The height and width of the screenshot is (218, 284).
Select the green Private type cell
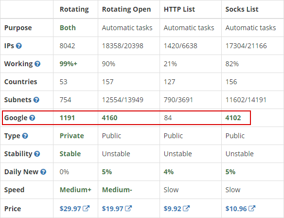[x=72, y=136]
